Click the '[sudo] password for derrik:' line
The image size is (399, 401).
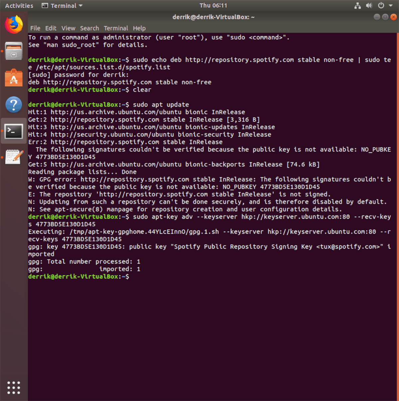click(x=78, y=75)
